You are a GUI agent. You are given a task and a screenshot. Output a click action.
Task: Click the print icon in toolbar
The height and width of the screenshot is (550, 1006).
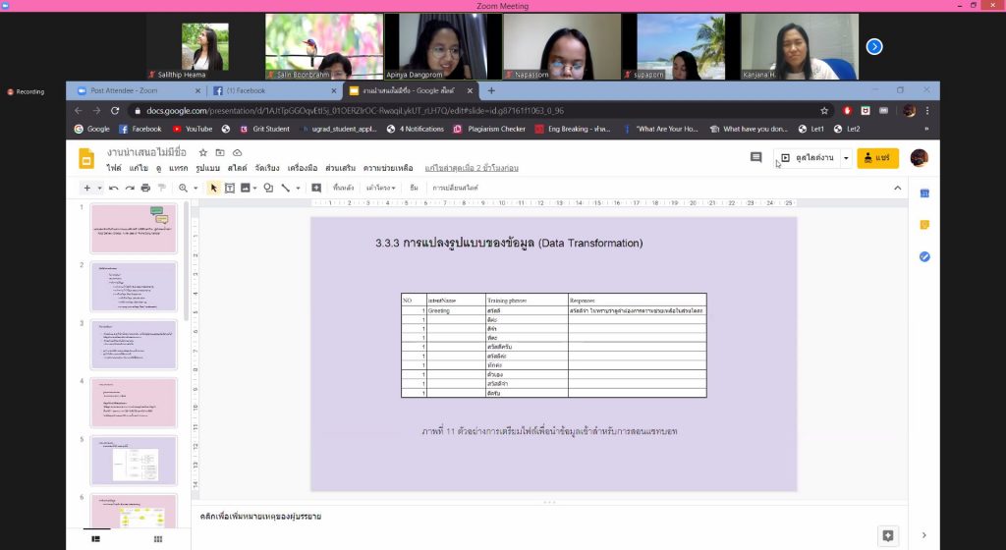145,188
